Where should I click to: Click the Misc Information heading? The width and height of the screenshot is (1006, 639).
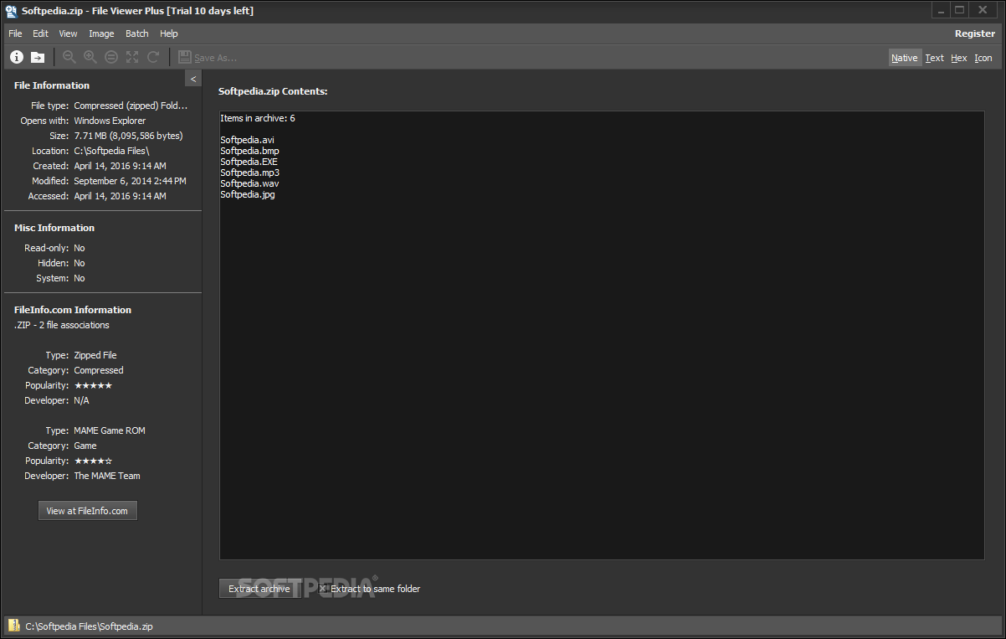point(54,228)
